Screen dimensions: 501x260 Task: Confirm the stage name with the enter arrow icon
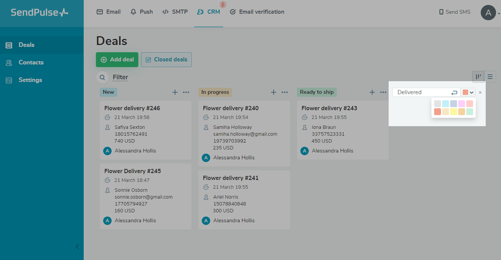click(x=454, y=92)
